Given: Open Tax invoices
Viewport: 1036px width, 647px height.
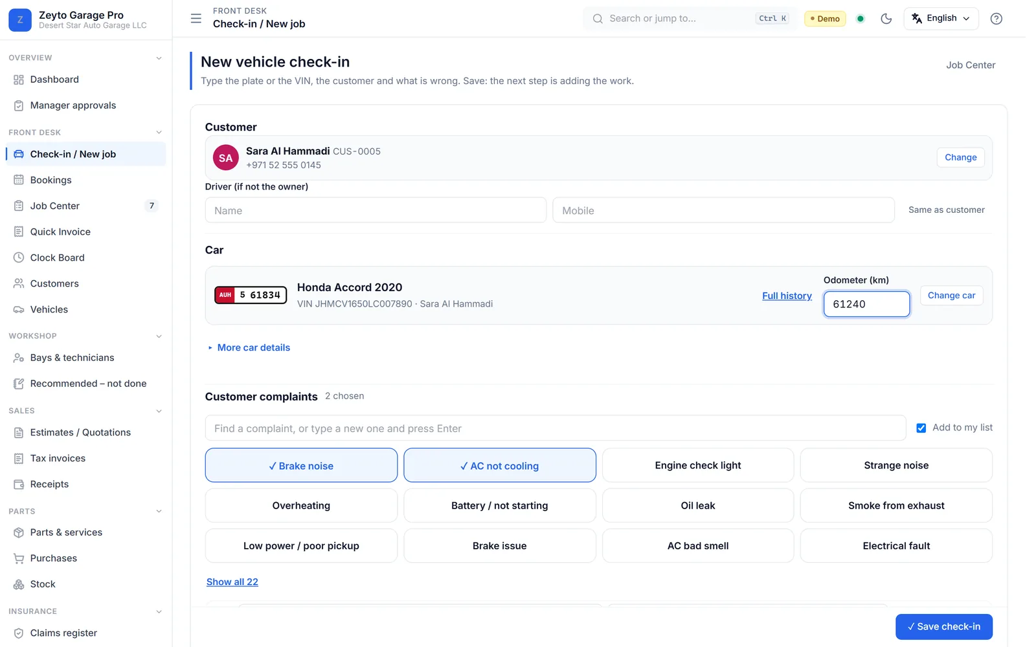Looking at the screenshot, I should 85,458.
